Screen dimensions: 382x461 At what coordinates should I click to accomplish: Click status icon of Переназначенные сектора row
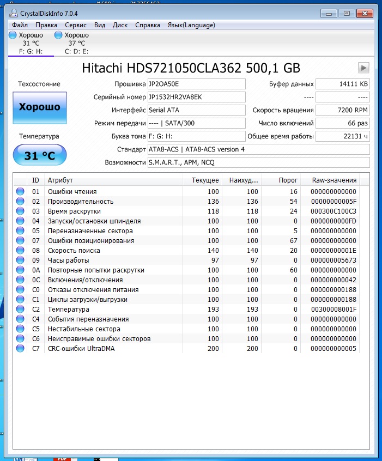(20, 231)
